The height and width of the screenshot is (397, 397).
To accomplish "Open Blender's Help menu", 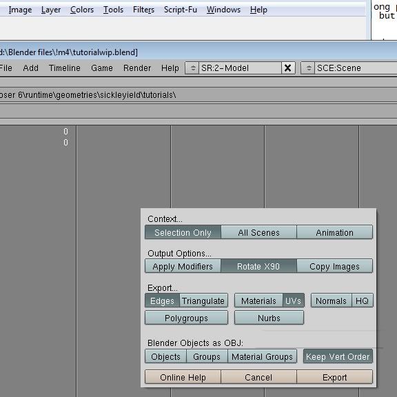I will [x=170, y=68].
